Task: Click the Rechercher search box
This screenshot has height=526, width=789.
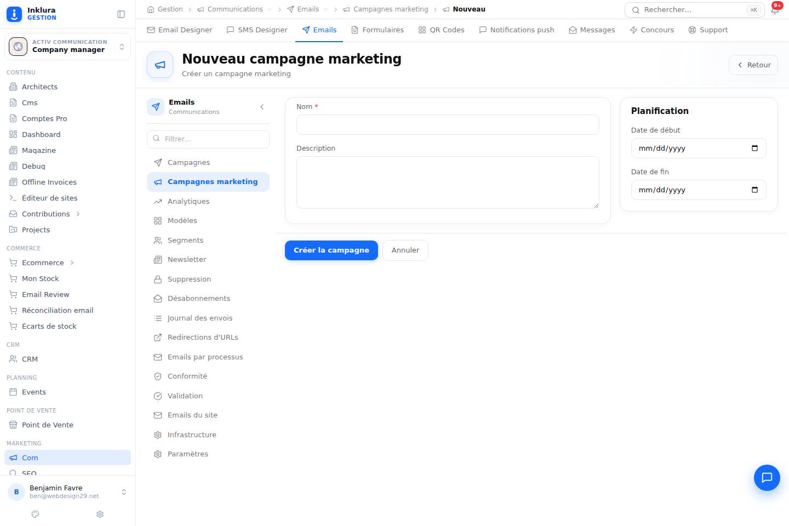Action: coord(695,10)
